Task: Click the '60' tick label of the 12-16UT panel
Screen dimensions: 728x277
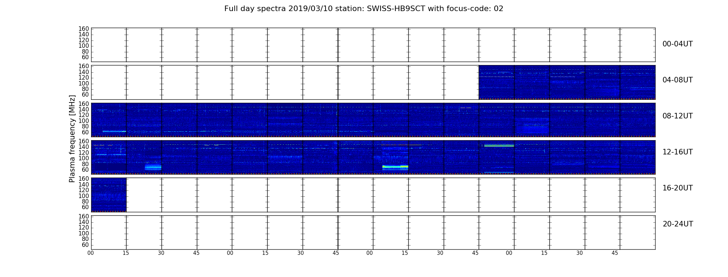Action: tap(86, 170)
